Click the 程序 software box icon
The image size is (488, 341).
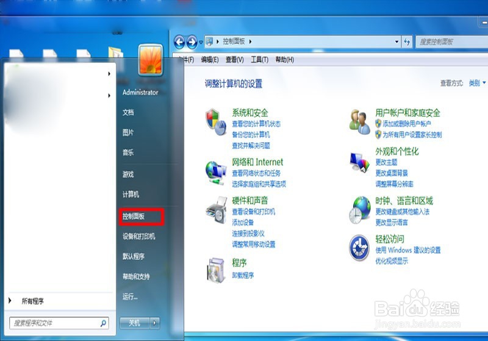point(216,270)
